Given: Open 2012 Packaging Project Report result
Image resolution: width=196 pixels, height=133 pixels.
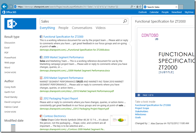Looking at the screenshot, I should coord(61,99).
